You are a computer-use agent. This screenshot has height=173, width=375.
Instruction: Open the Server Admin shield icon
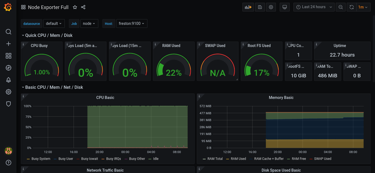[9, 104]
